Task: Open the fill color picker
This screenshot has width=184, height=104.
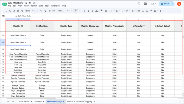Action: click(102, 11)
